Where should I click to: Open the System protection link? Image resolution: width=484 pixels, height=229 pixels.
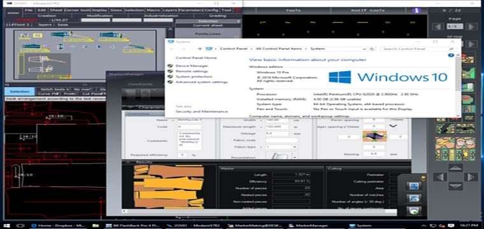pos(194,76)
